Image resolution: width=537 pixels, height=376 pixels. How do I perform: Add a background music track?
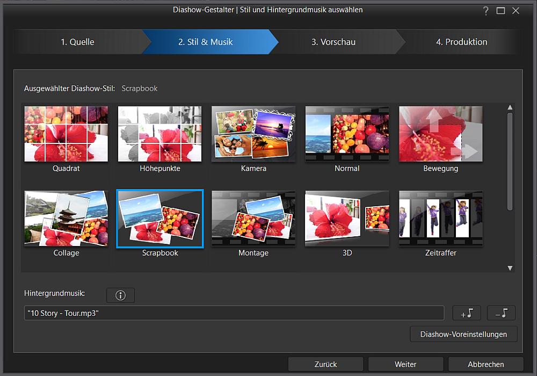tap(466, 313)
